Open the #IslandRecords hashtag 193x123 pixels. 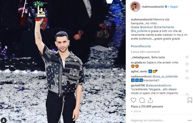(141, 46)
